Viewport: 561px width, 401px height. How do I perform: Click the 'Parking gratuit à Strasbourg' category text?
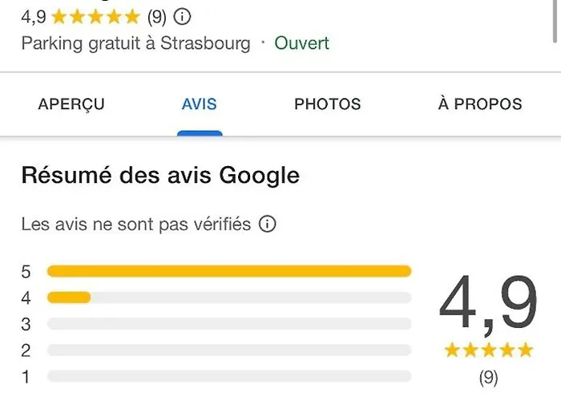coord(135,43)
